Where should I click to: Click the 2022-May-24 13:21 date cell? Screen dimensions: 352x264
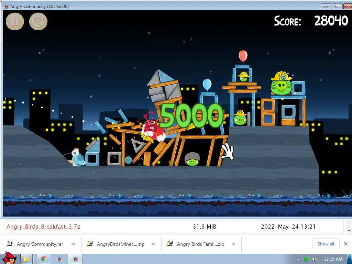point(288,227)
